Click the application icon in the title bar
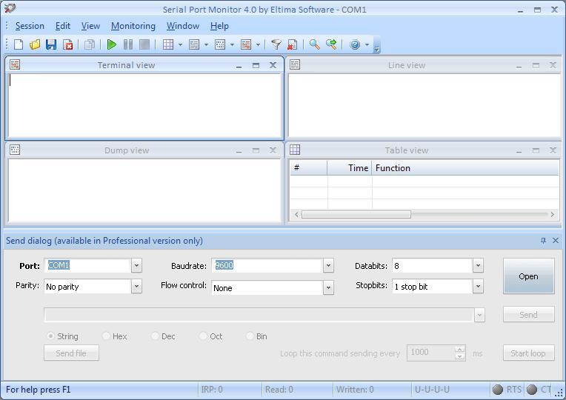The image size is (566, 400). pos(10,8)
